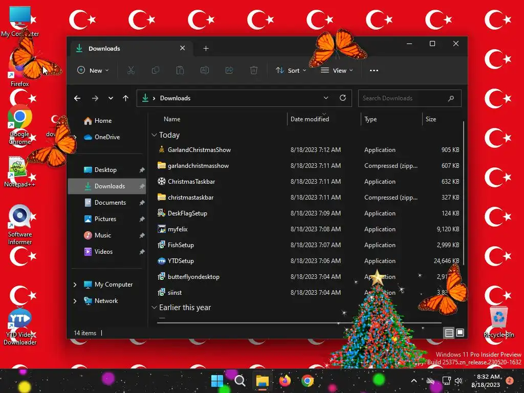Click the Windows Start button

217,381
